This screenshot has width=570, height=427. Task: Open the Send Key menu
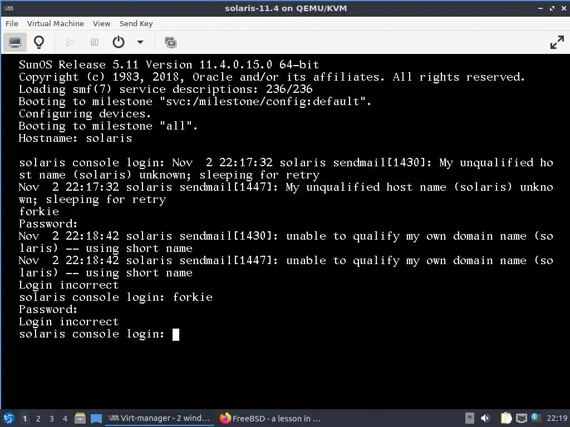136,23
